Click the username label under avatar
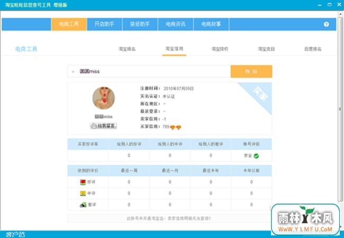This screenshot has height=238, width=344. 104,116
